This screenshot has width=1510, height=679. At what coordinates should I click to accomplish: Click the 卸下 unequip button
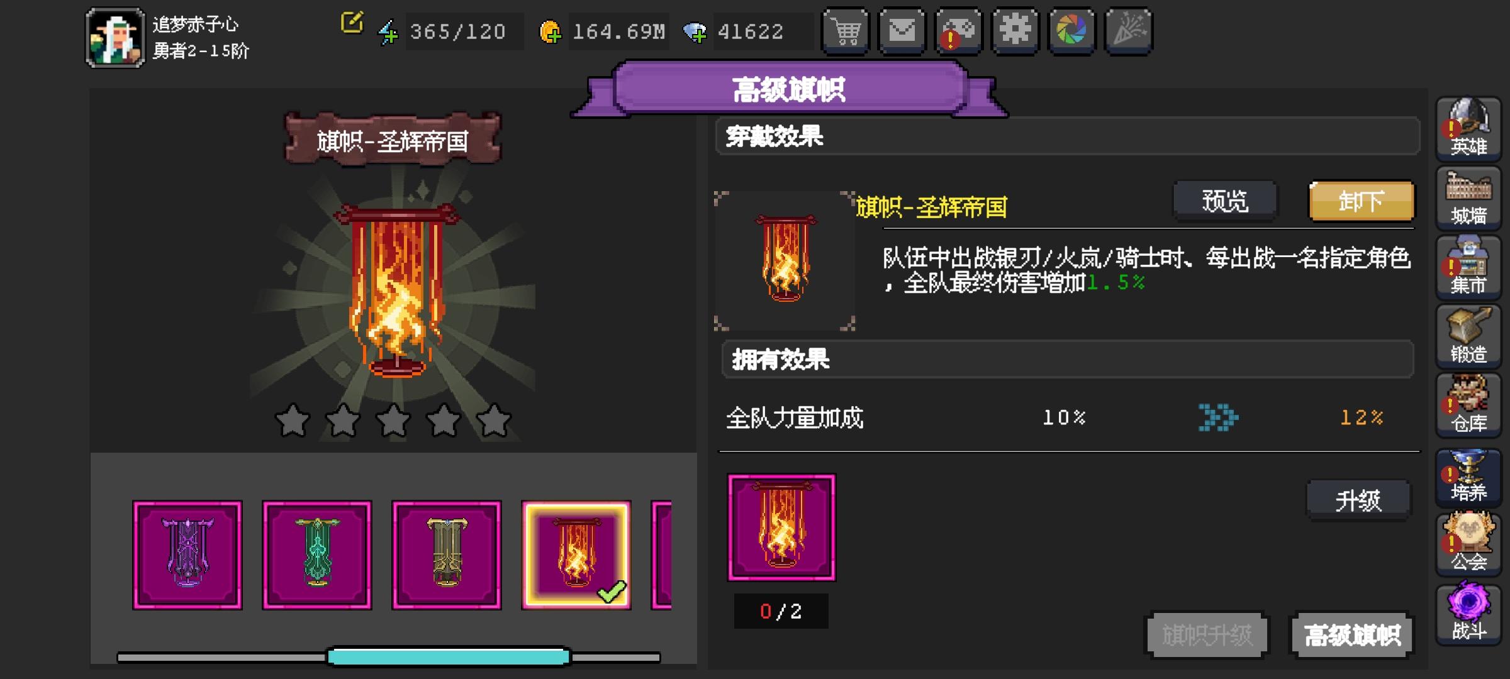pos(1362,201)
